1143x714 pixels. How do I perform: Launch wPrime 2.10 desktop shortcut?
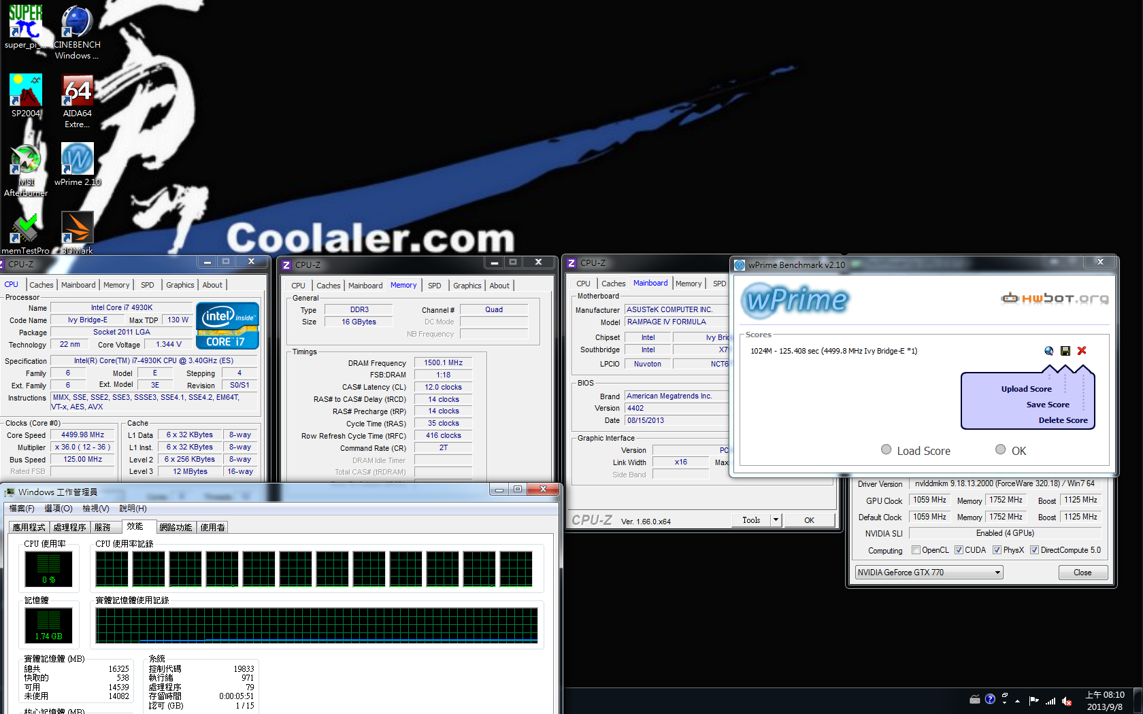tap(77, 164)
